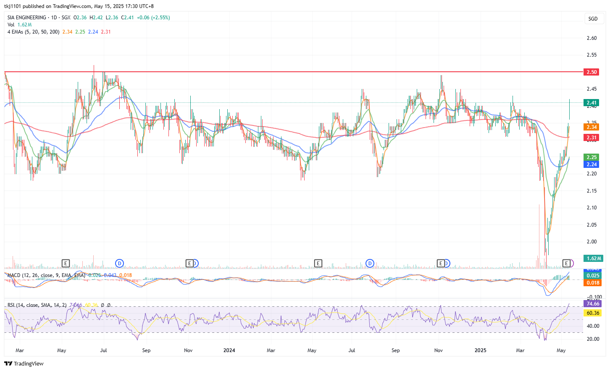Click the -0.100 MACD axis tick
610x371 pixels.
tap(594, 297)
